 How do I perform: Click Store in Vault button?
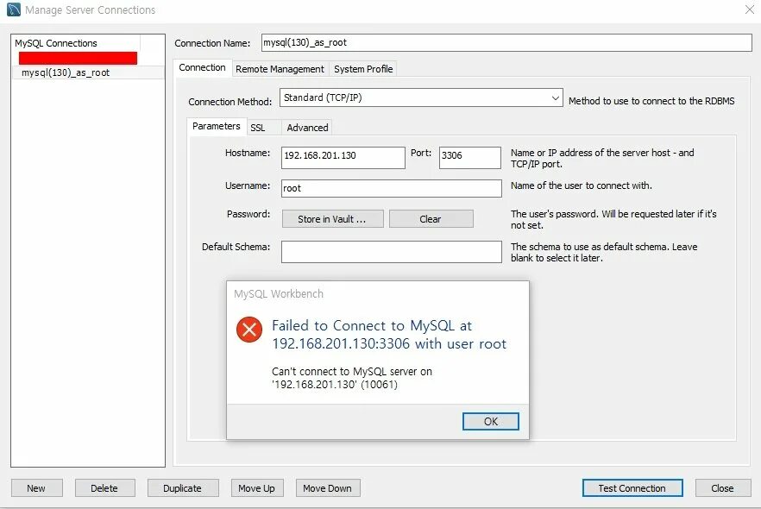[x=332, y=219]
